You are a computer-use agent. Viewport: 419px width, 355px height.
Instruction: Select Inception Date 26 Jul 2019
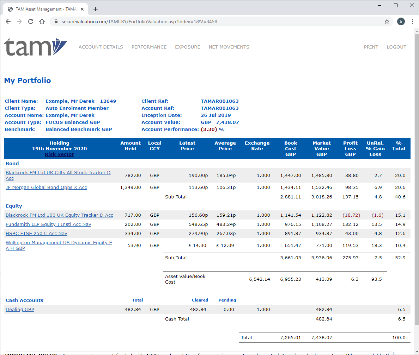(x=215, y=115)
